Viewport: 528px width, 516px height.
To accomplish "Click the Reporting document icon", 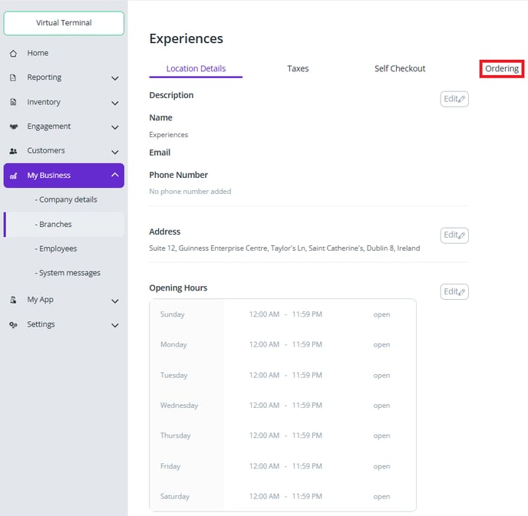I will pos(13,78).
